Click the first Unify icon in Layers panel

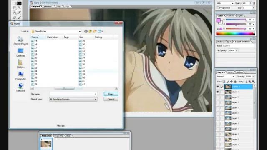tap(247, 82)
